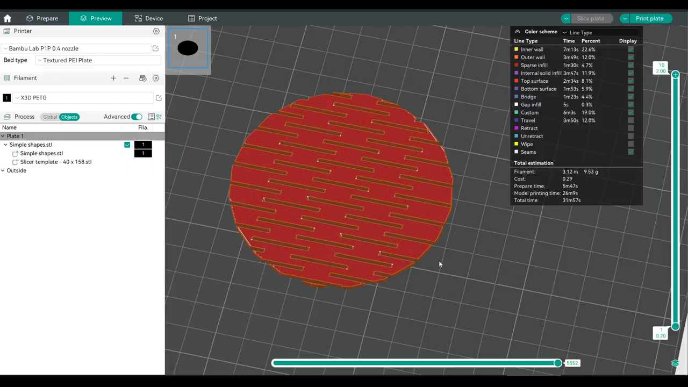Turn off the Advanced toggle
Screen dimensions: 688x387
pyautogui.click(x=137, y=117)
